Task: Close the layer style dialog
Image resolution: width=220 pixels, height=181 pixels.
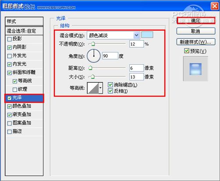Action: point(214,6)
